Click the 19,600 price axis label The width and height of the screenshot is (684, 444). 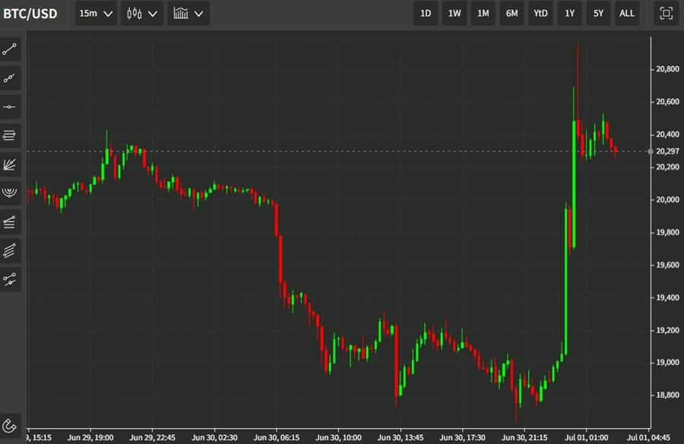coord(667,265)
